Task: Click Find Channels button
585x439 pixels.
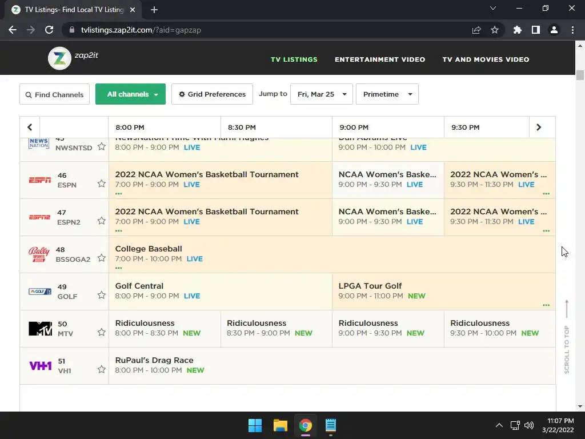Action: pos(54,94)
